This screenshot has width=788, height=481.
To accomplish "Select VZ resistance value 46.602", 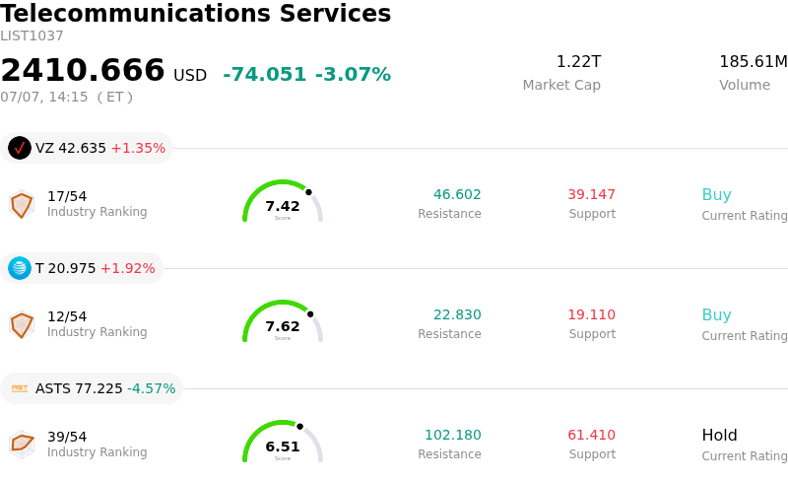I will pos(457,194).
